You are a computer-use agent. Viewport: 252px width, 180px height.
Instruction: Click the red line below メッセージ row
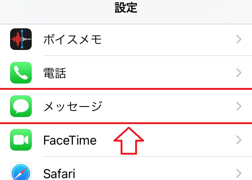126,123
